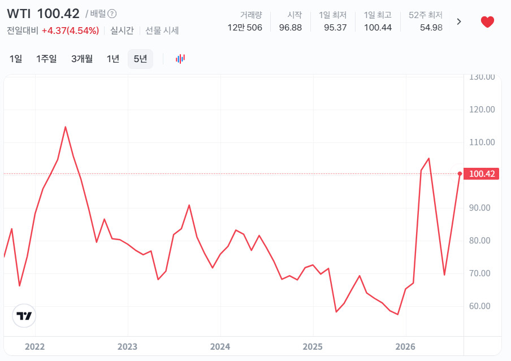The image size is (511, 361).
Task: Select the 1년 period tab
Action: 112,59
